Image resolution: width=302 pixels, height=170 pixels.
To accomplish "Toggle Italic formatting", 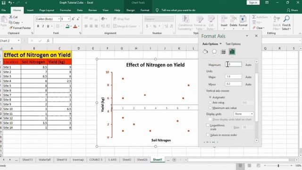I will coord(43,26).
